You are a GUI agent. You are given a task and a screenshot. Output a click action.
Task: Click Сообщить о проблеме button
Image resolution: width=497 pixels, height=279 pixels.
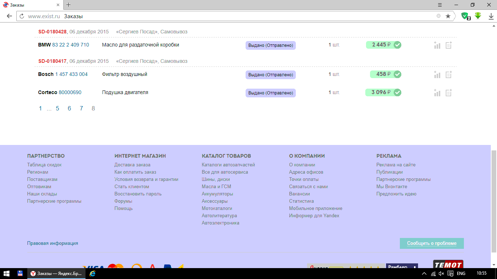point(432,243)
